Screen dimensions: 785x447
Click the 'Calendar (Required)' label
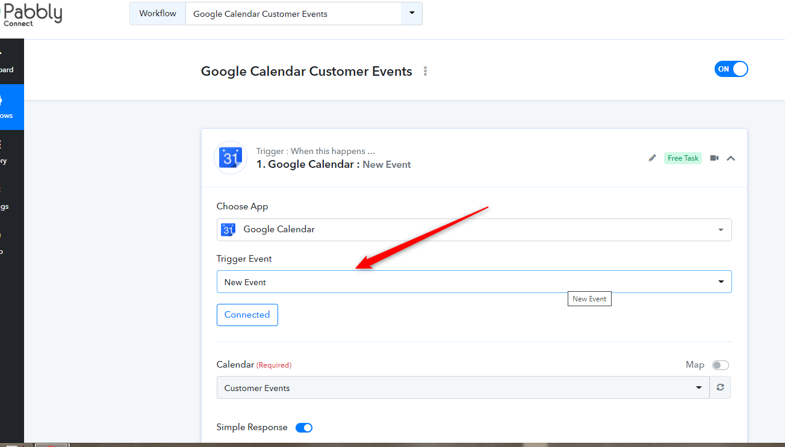pos(254,365)
